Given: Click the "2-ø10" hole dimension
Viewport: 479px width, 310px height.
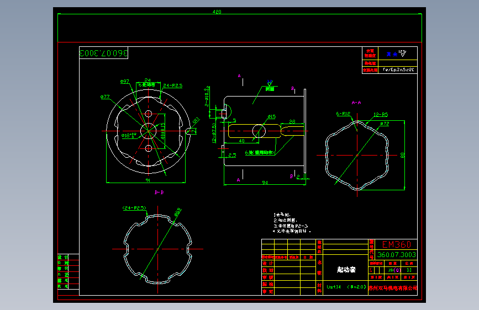Looking at the screenshot, I should 207,96.
